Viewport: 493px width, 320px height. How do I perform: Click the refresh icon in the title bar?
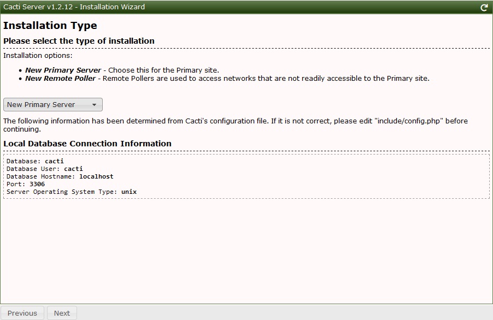coord(484,7)
